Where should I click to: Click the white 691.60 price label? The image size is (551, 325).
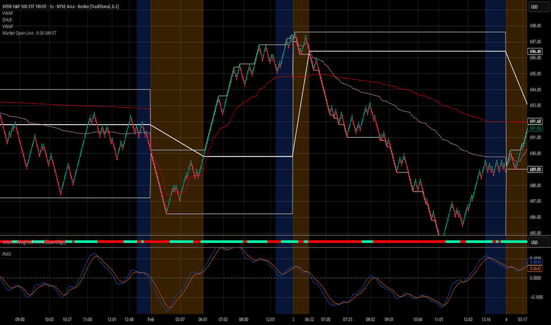click(x=535, y=121)
